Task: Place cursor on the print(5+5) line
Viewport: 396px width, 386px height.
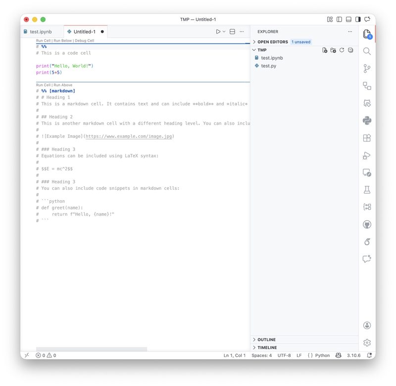Action: click(x=49, y=72)
